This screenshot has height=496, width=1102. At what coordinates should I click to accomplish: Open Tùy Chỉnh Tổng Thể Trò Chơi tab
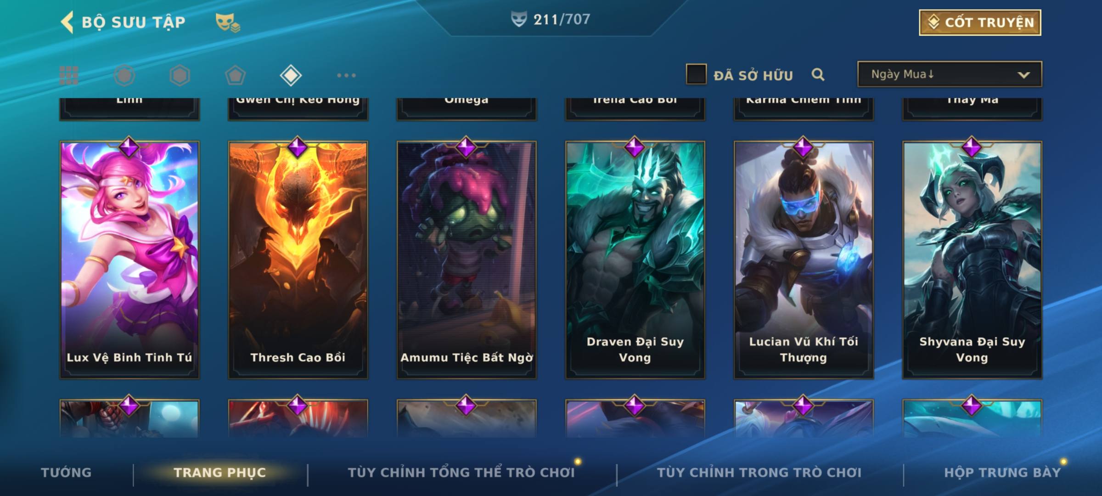click(x=461, y=472)
